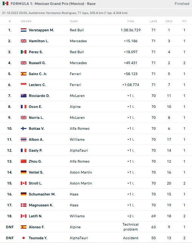The height and width of the screenshot is (243, 192).
Task: Select Vettel S. in the results table
Action: (x=36, y=172)
